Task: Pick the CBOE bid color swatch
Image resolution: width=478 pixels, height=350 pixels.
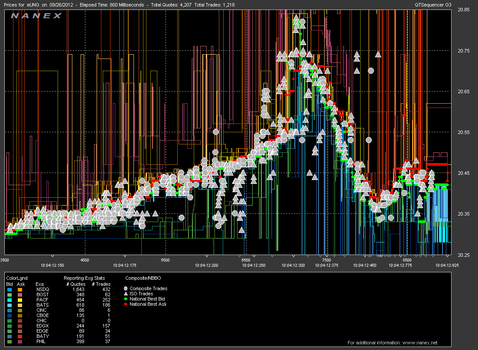Action: click(x=10, y=315)
